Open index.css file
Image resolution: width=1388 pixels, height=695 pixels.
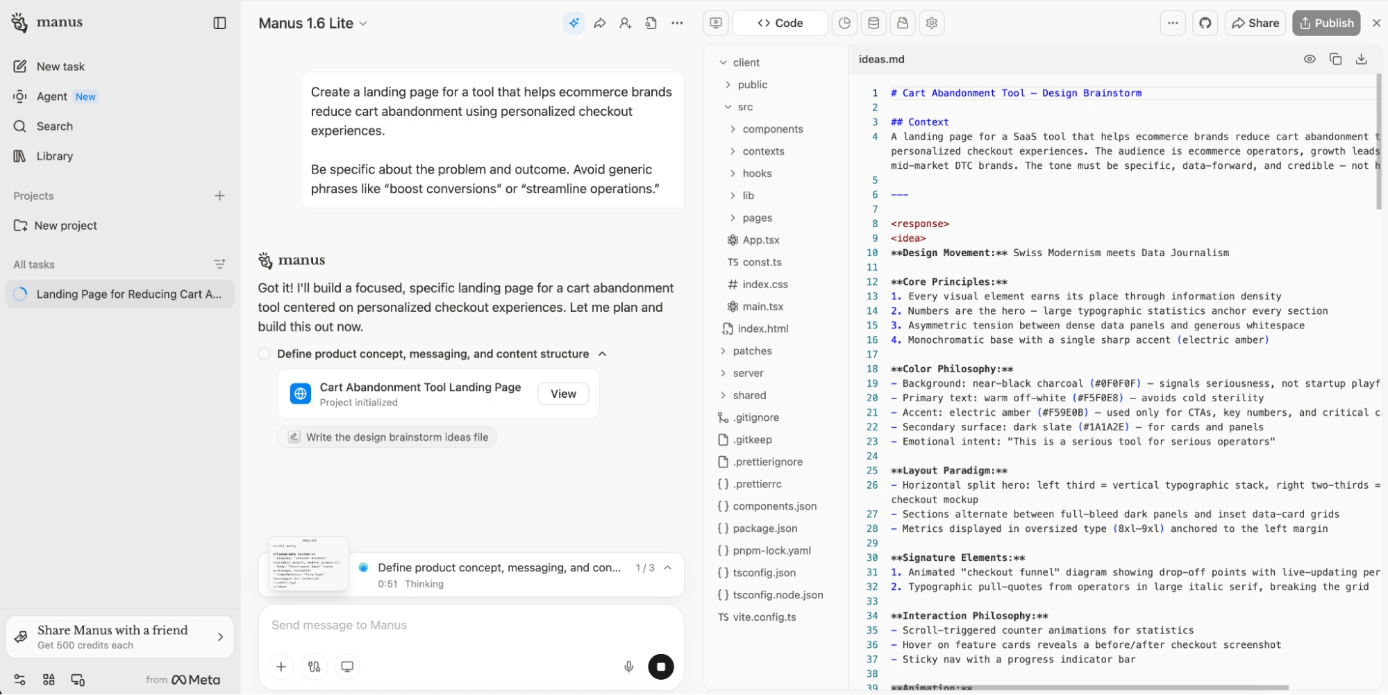[765, 285]
